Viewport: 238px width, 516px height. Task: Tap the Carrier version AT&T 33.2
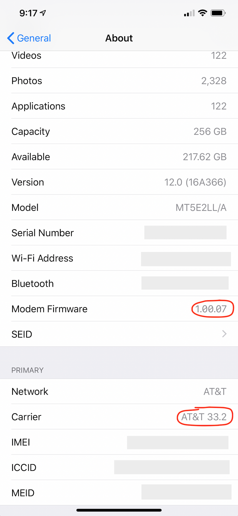click(x=204, y=417)
